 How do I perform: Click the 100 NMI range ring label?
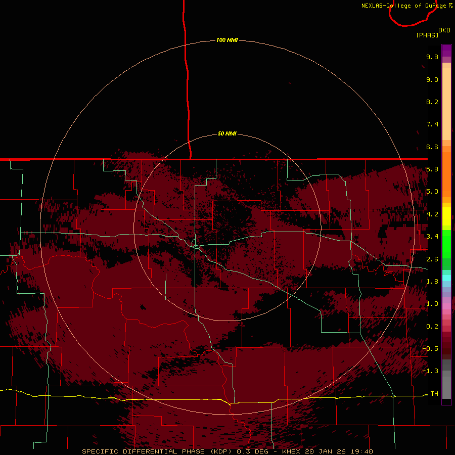227,40
